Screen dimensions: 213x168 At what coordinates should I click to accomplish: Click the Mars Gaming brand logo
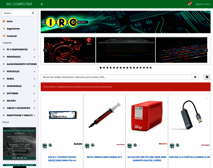121,144
